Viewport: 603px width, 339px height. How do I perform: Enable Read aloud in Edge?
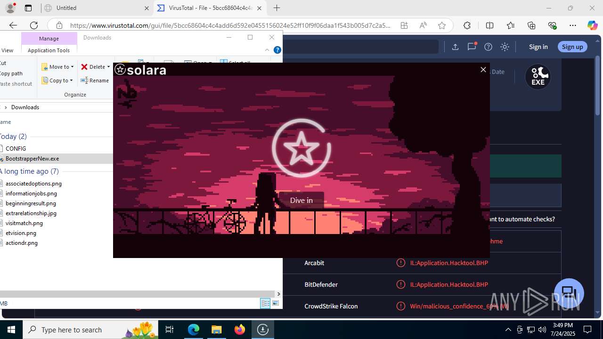pyautogui.click(x=423, y=25)
